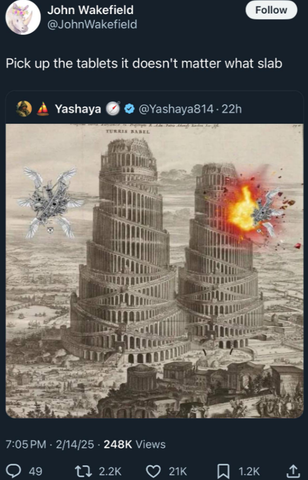Viewport: 308px width, 480px height.
Task: Click Yashaya's blue verified badge
Action: pos(130,109)
